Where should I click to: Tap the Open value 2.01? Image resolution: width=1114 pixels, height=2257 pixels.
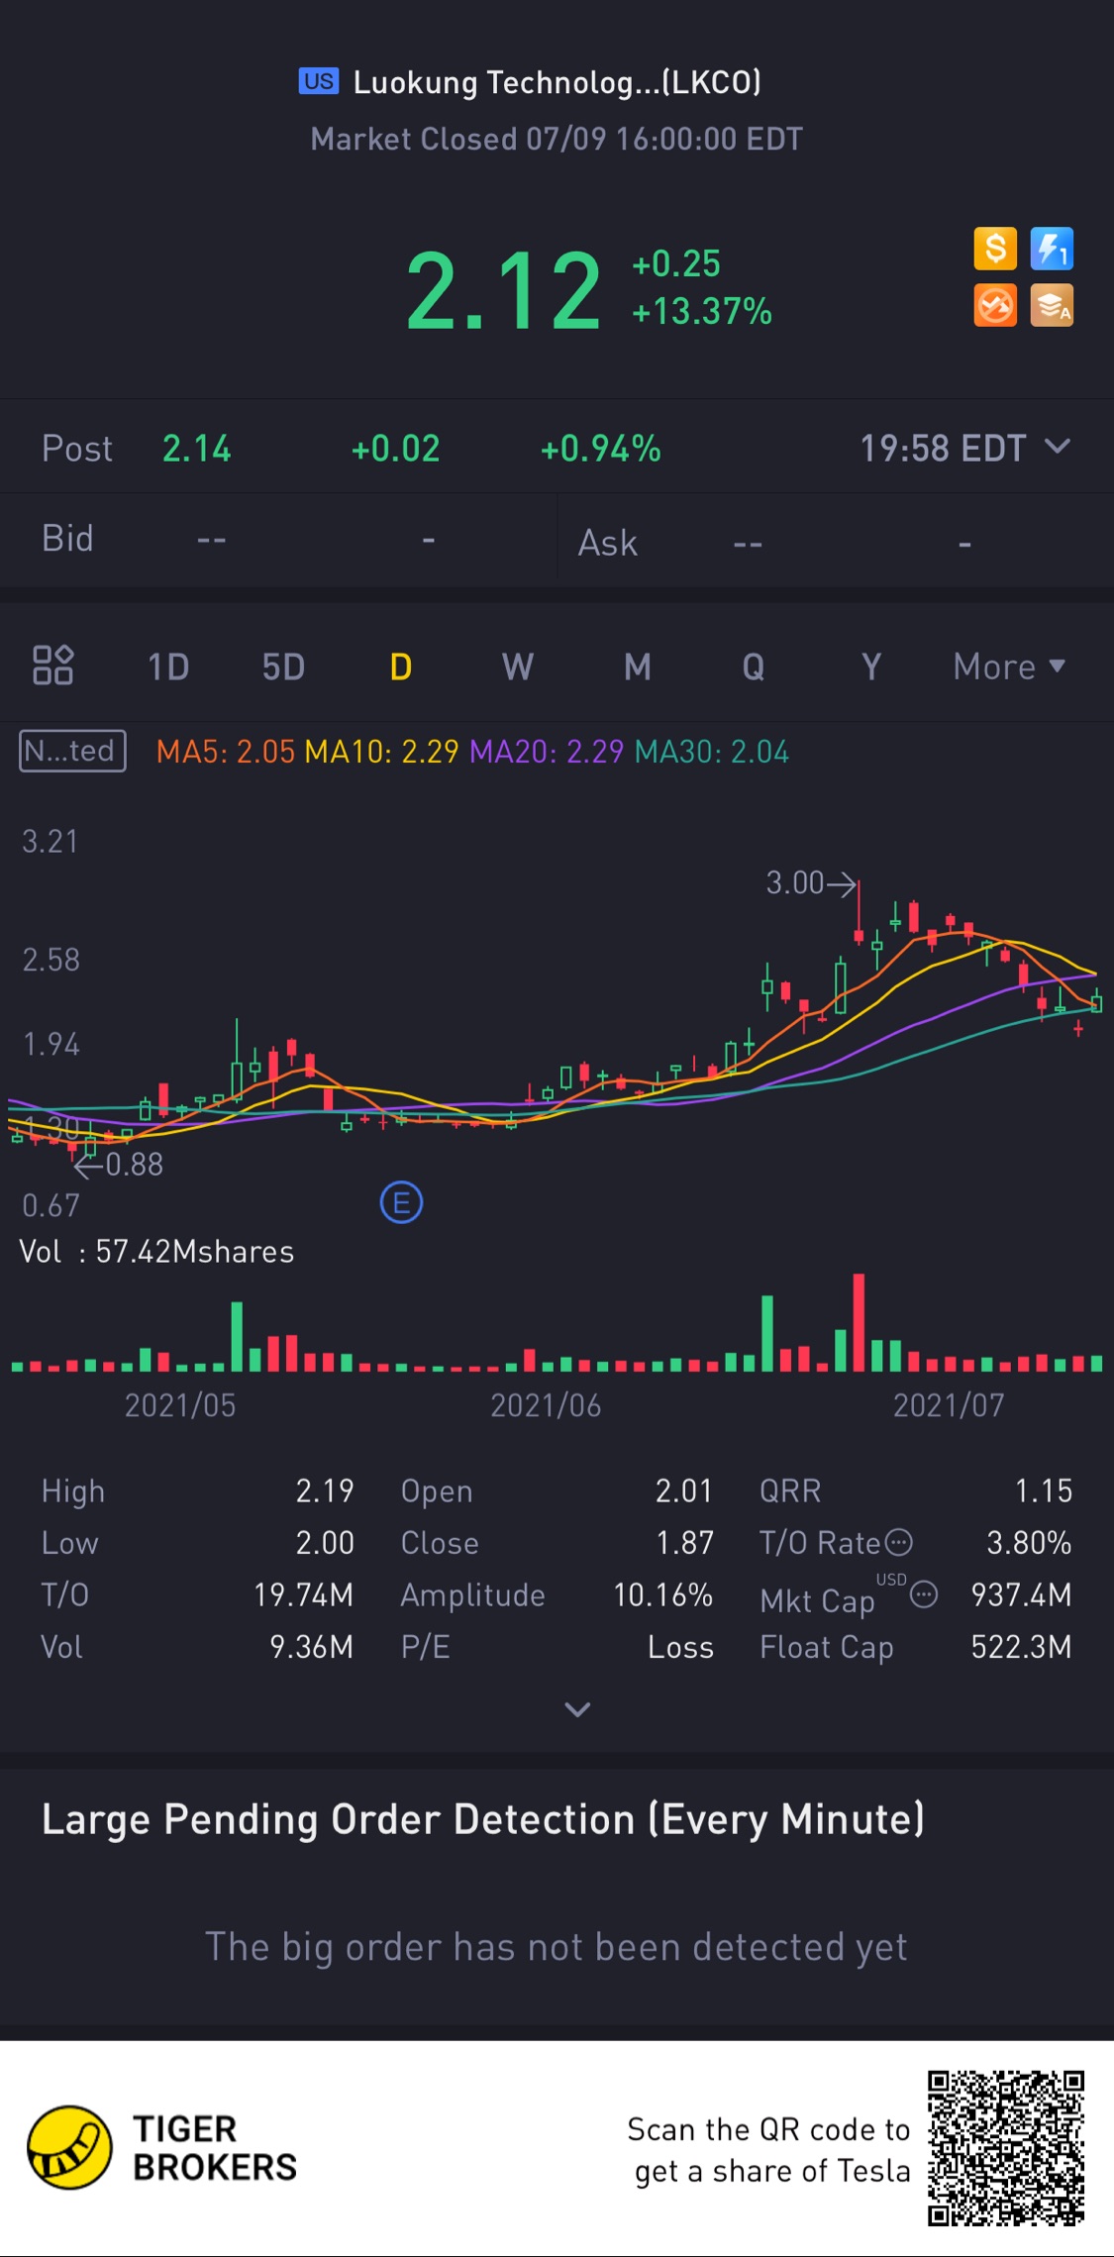coord(684,1490)
